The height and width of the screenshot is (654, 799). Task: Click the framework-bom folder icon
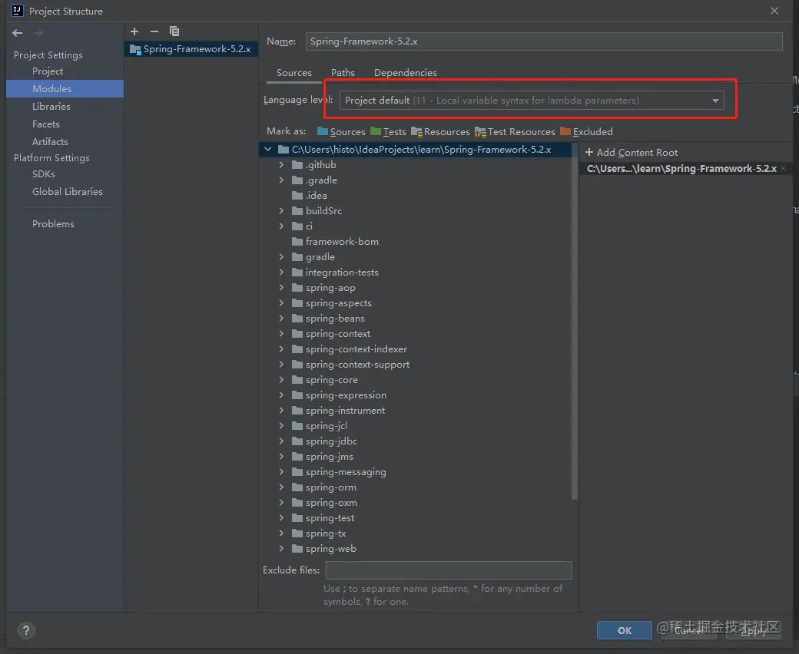tap(297, 241)
